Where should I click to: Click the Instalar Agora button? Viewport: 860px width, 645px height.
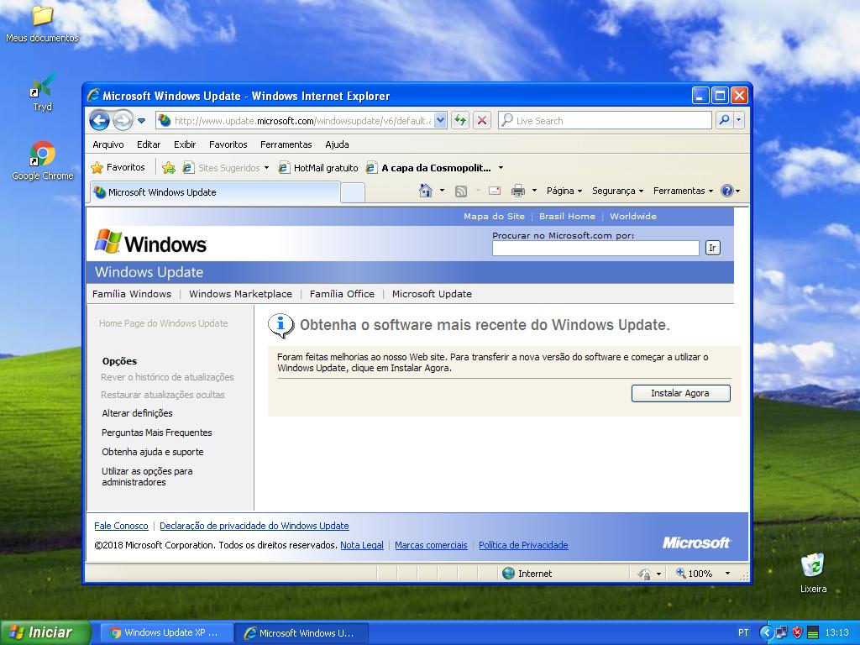coord(680,393)
